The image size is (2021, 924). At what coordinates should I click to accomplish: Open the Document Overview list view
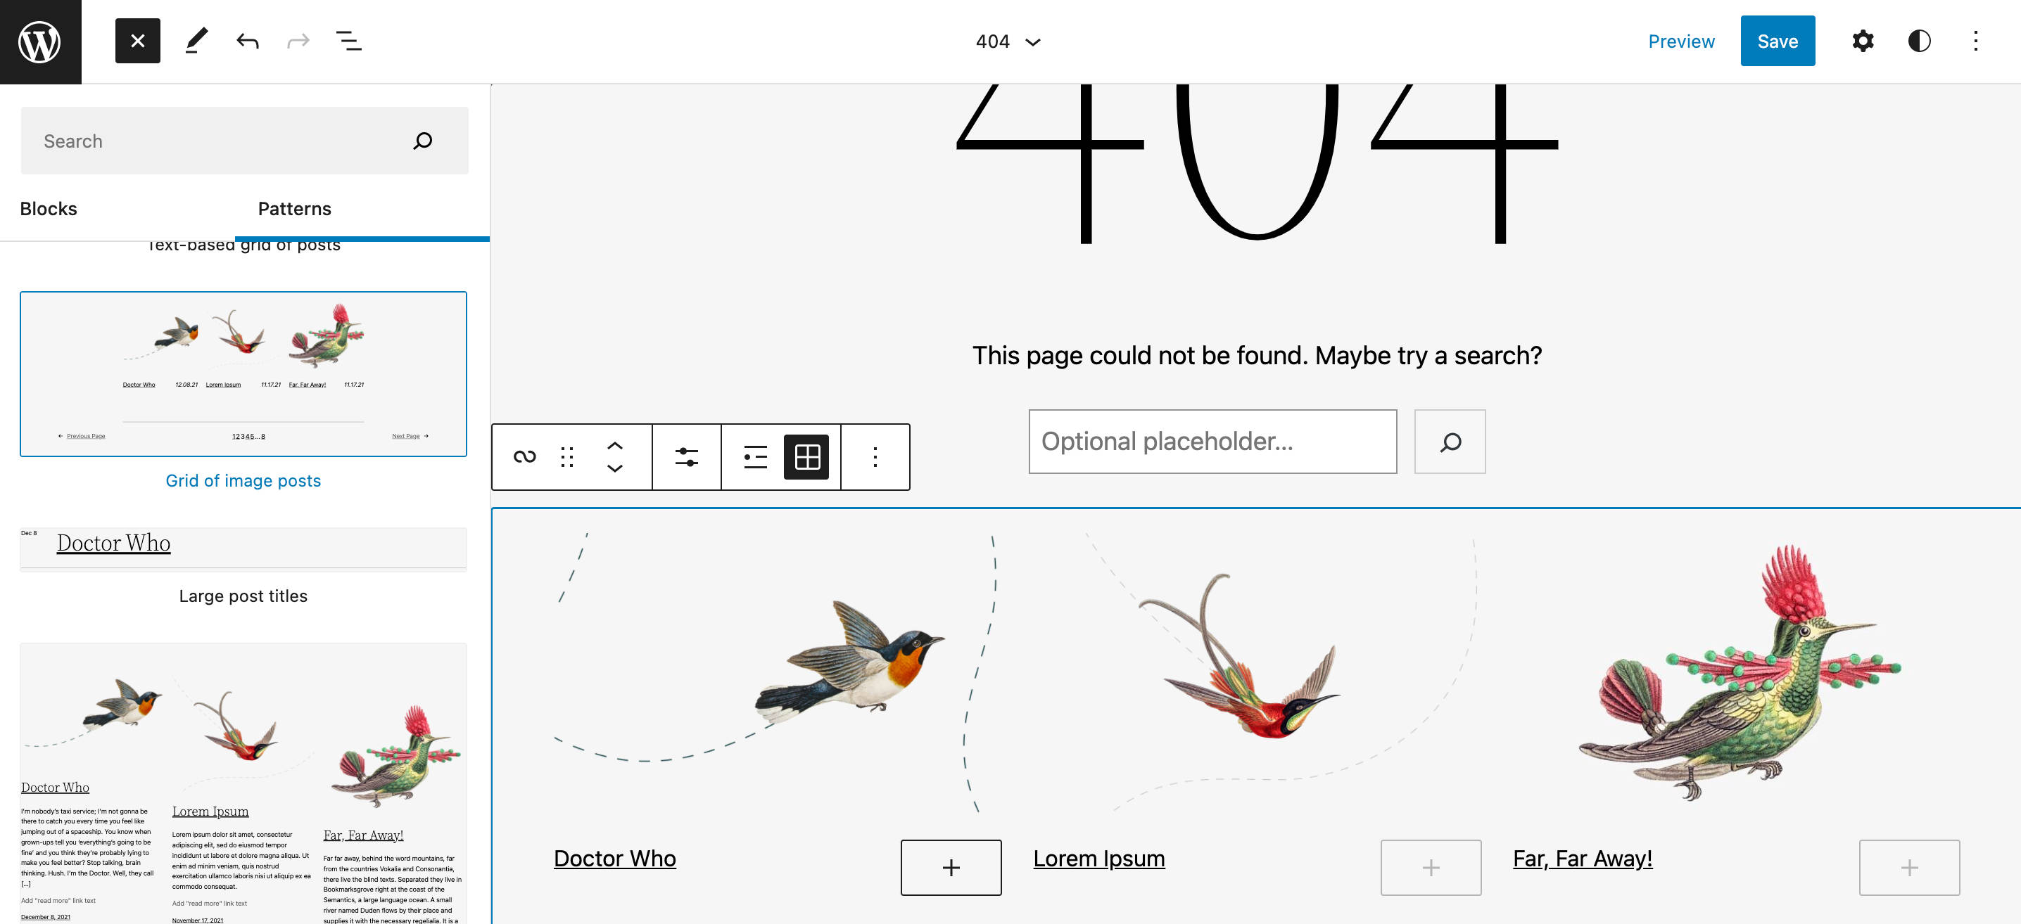pyautogui.click(x=348, y=41)
